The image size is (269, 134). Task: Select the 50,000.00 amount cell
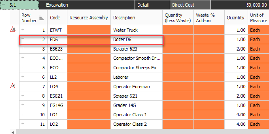pyautogui.click(x=240, y=5)
